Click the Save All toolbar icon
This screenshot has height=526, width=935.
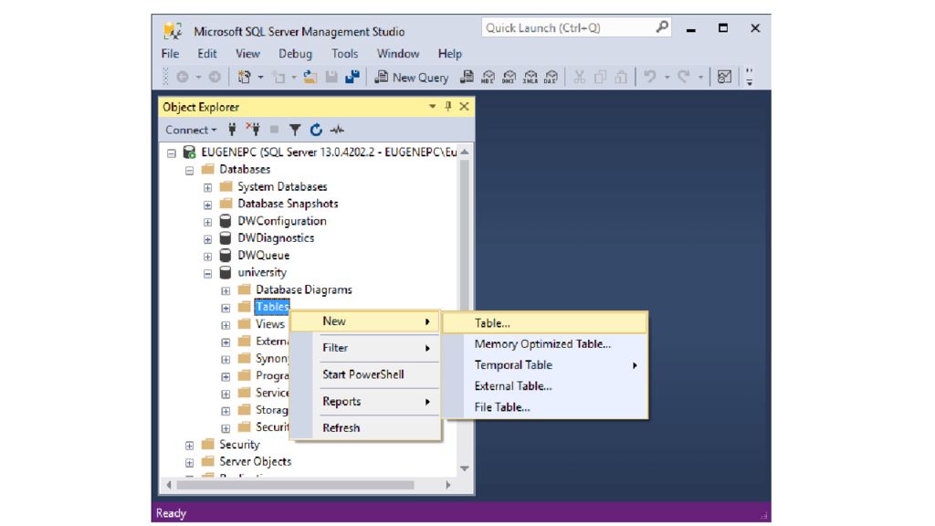click(x=352, y=77)
